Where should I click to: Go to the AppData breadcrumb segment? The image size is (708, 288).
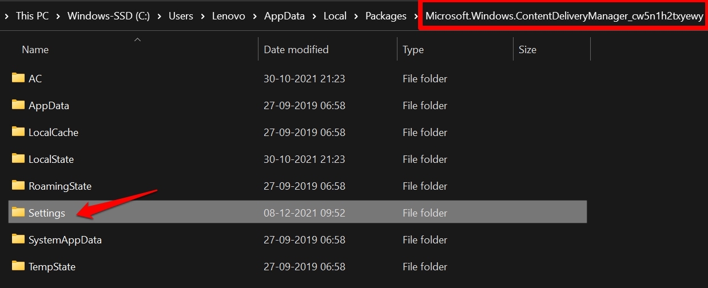pos(284,16)
